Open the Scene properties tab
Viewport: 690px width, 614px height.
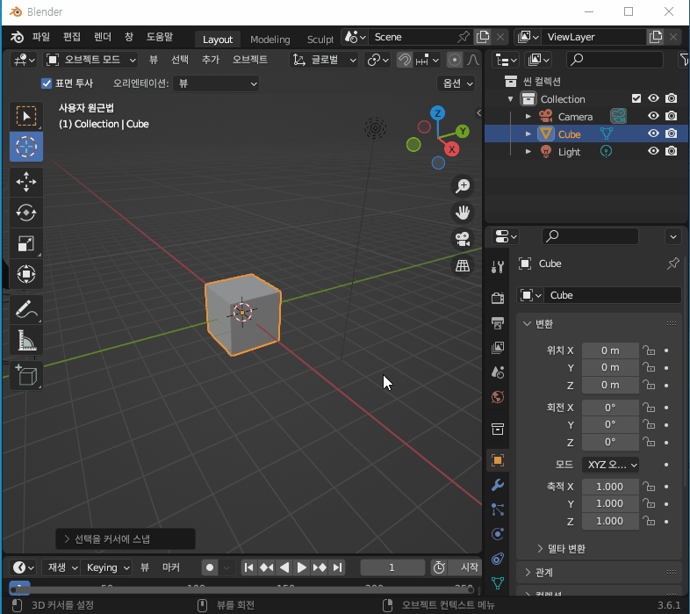[x=498, y=372]
